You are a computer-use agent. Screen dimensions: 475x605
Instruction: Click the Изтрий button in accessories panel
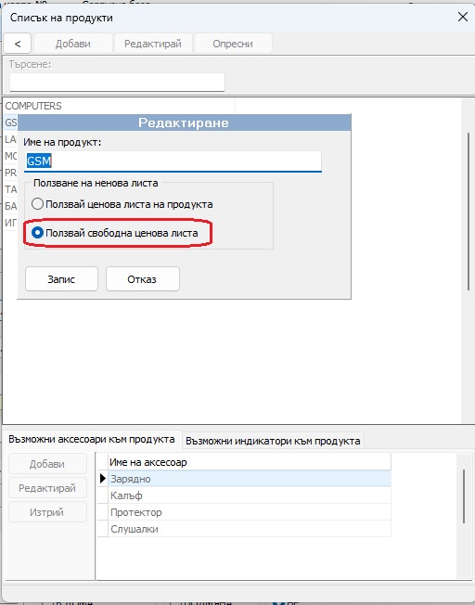[47, 512]
